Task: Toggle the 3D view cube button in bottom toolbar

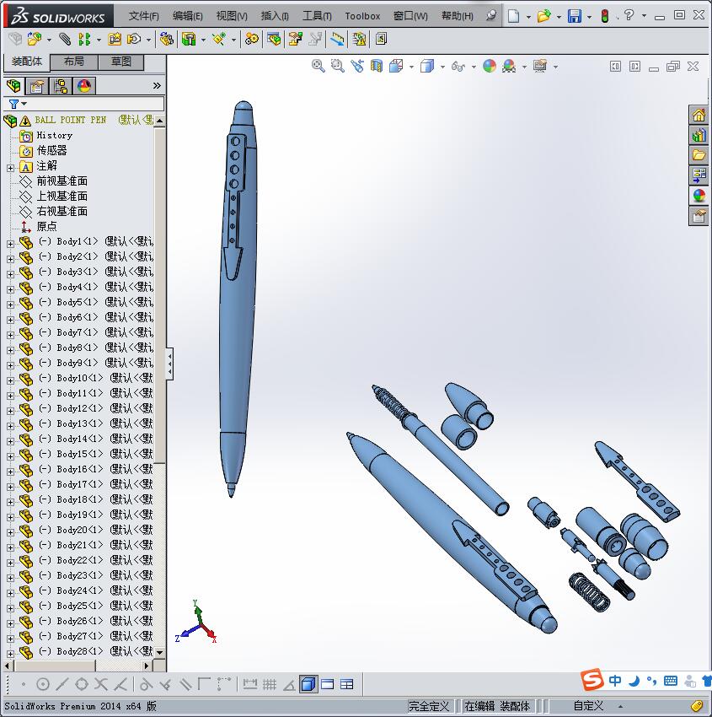Action: point(308,685)
